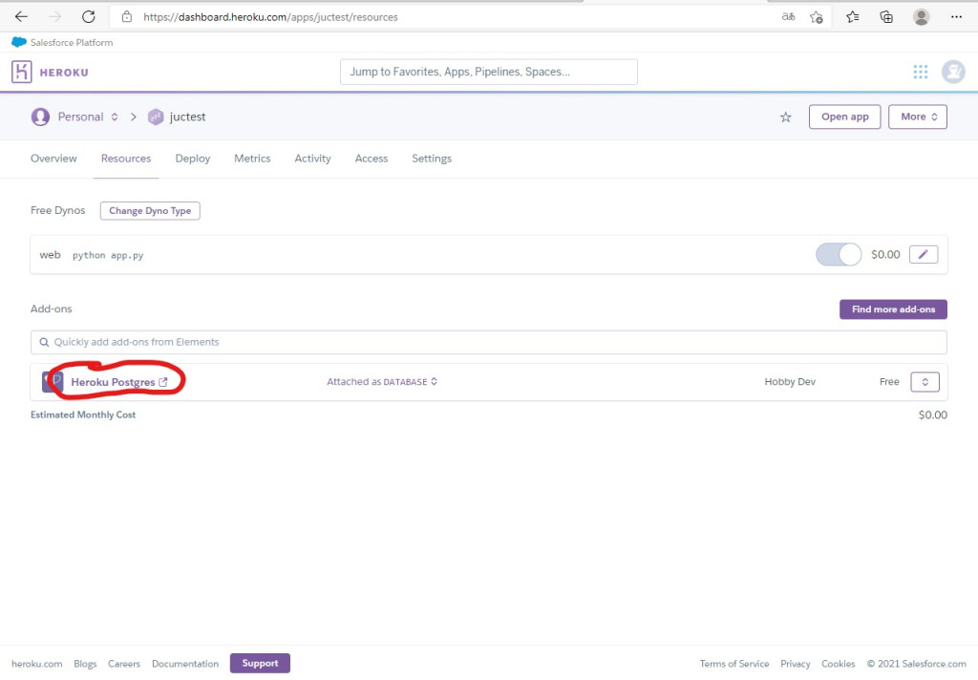Screen dimensions: 978x680
Task: Open Heroku Postgres addon options menu
Action: tap(925, 382)
